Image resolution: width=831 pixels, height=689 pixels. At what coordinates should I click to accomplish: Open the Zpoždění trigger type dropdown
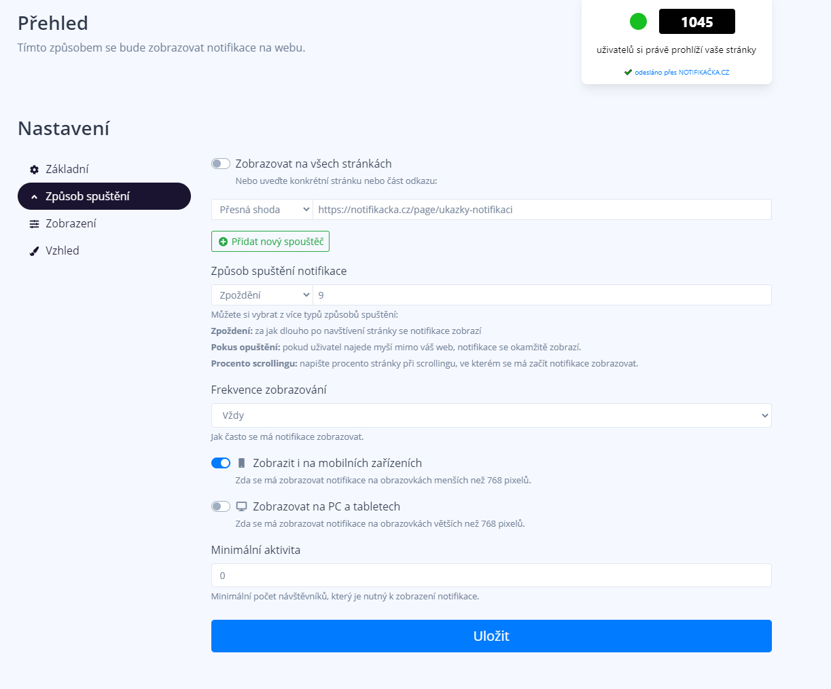click(x=262, y=295)
